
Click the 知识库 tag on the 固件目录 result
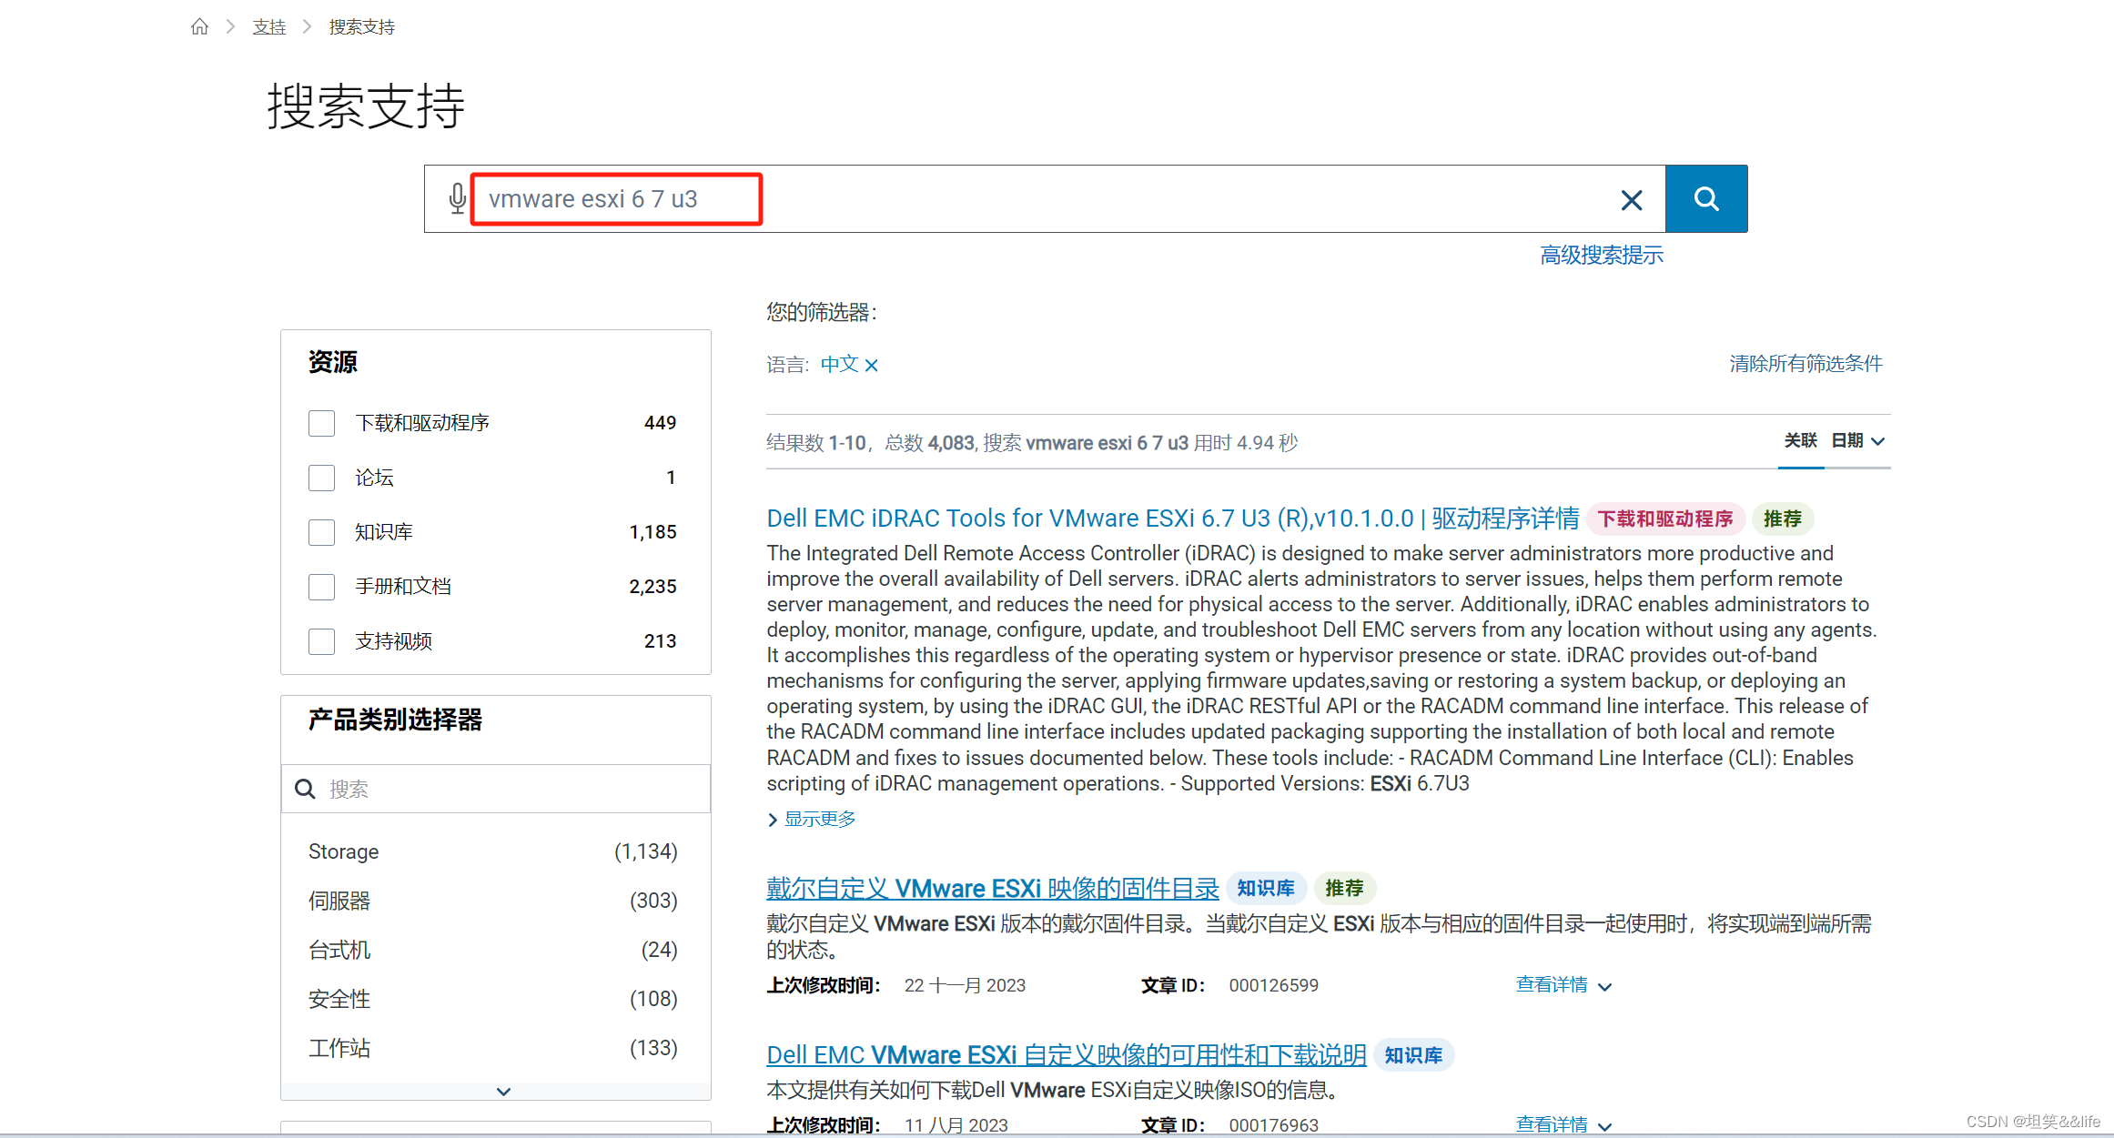(x=1266, y=888)
